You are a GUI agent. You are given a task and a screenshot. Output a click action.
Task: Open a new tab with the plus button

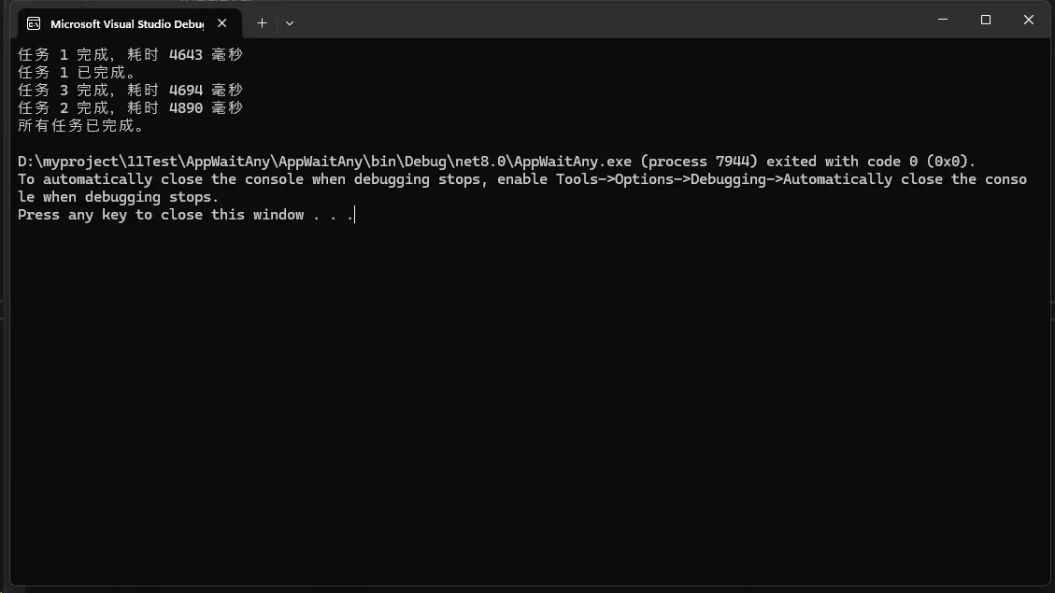pyautogui.click(x=262, y=22)
